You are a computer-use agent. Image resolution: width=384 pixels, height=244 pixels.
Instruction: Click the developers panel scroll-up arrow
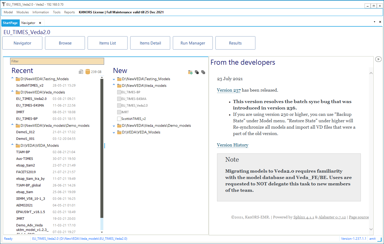click(x=371, y=73)
